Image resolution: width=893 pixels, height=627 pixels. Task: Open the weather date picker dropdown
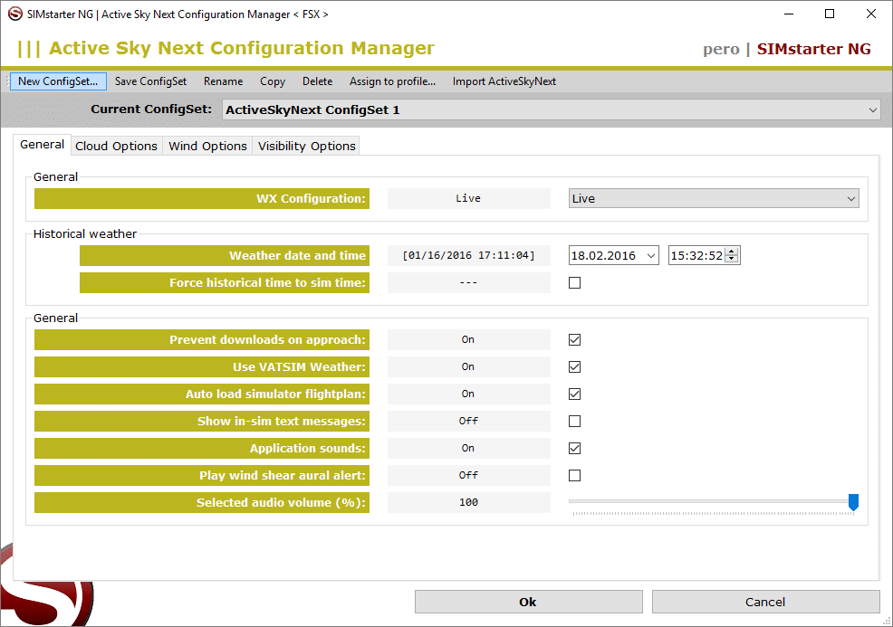click(x=651, y=256)
